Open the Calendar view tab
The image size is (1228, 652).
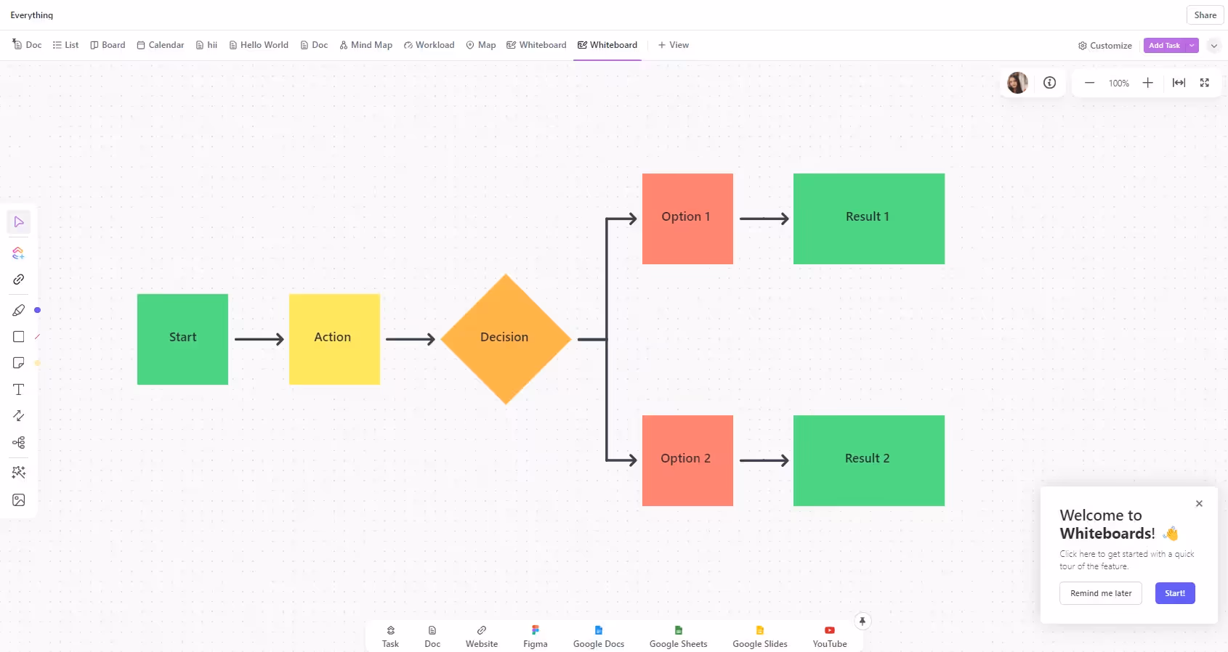tap(161, 45)
